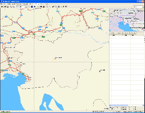Screen dimensions: 145x113
Task: Click the first toolbar icon with yellow symbol
Action: coord(2,7)
